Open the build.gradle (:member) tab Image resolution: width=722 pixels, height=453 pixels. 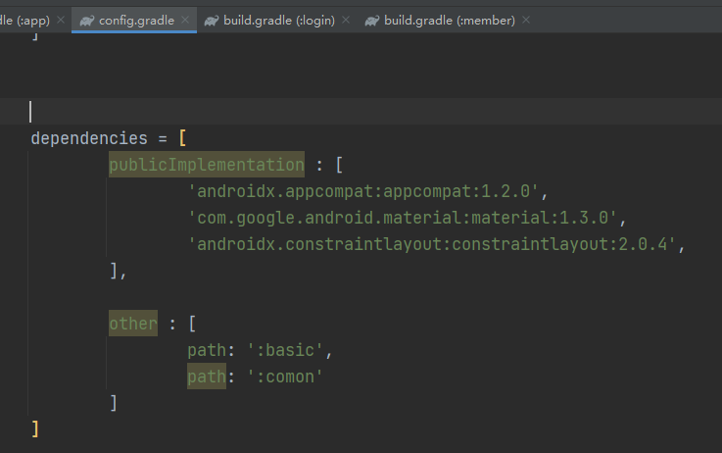coord(450,21)
